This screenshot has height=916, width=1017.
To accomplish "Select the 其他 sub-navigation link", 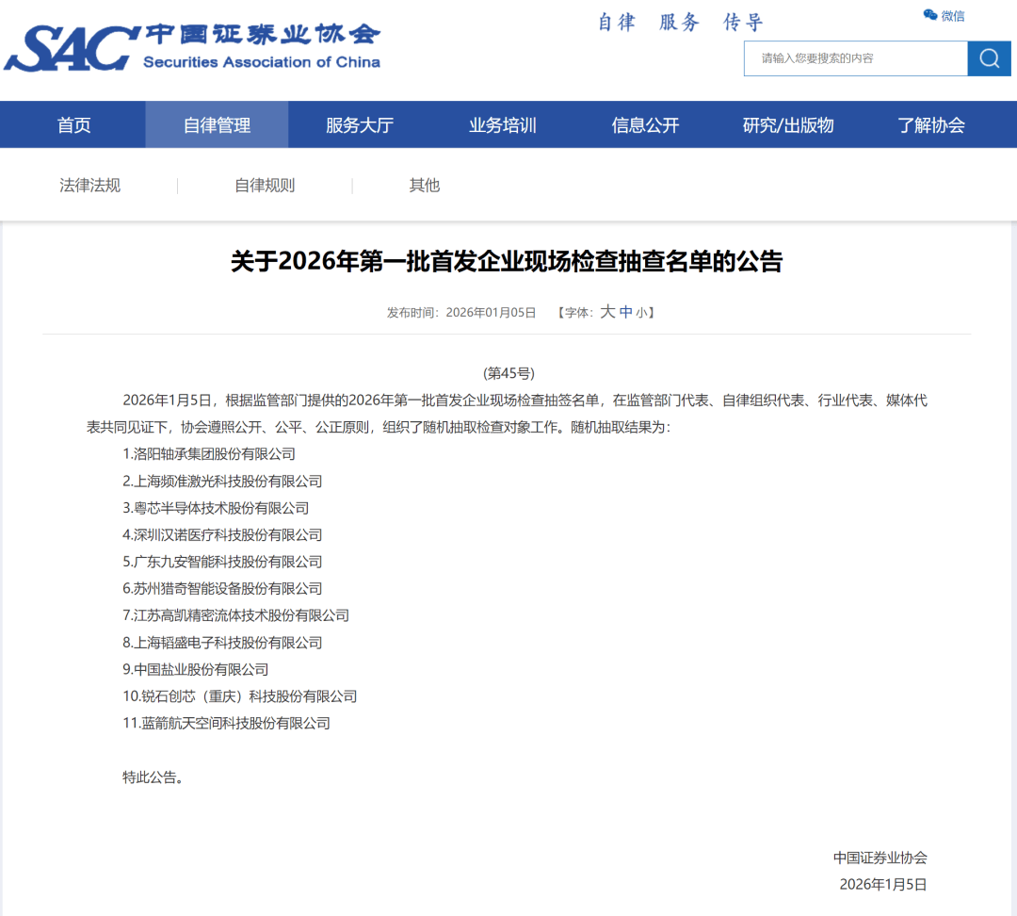I will pyautogui.click(x=425, y=186).
